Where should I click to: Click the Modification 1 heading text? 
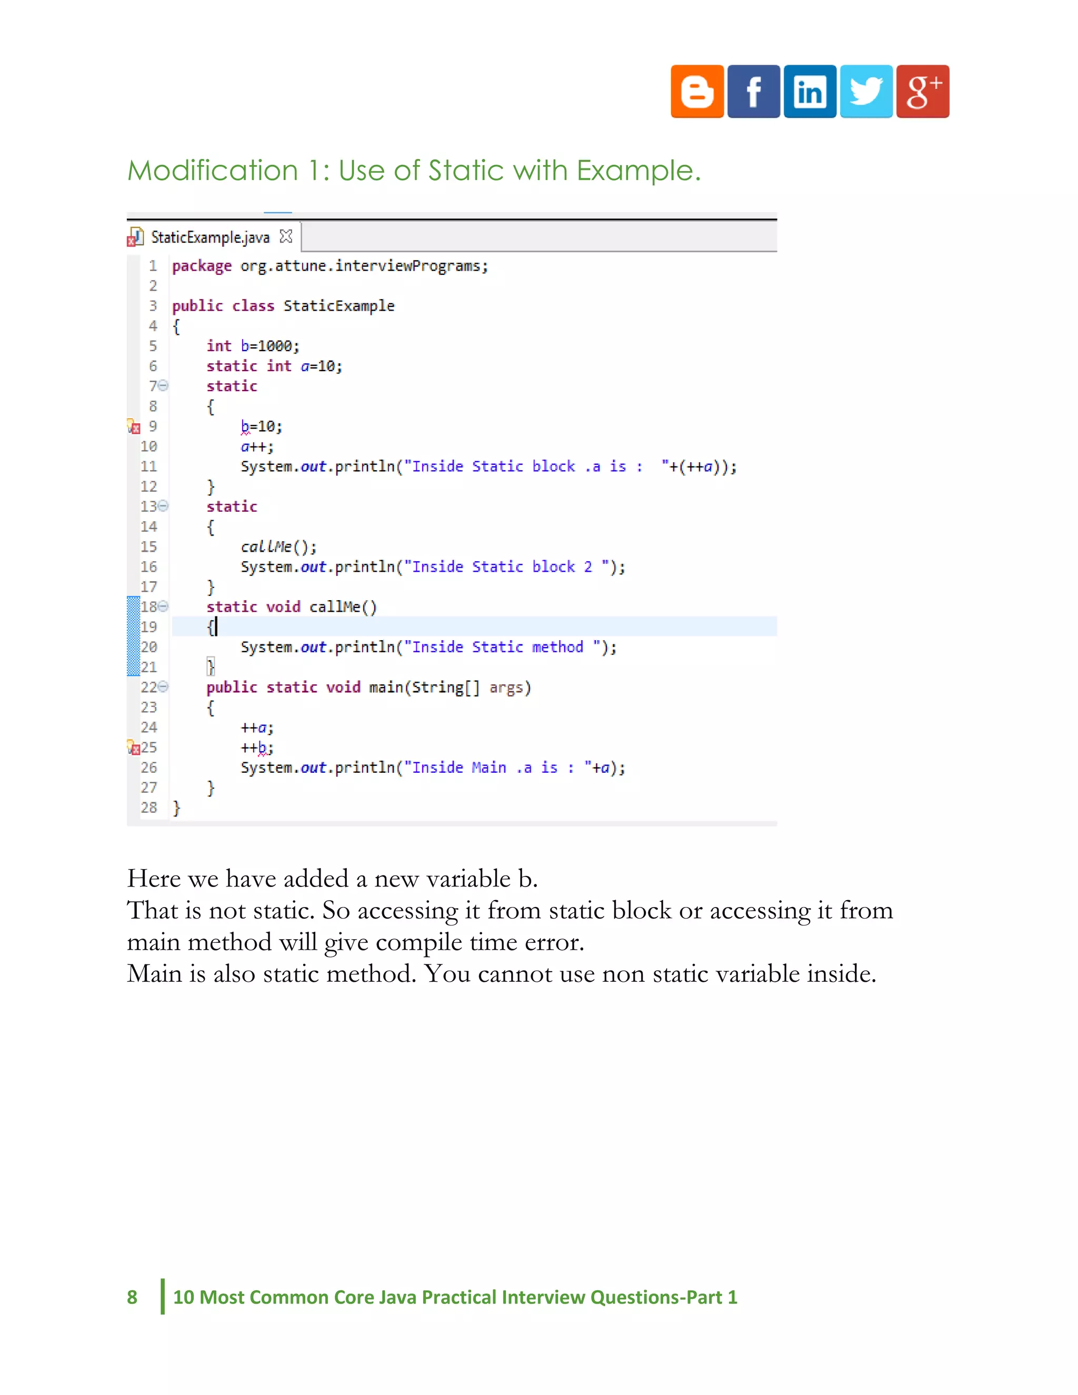point(414,171)
